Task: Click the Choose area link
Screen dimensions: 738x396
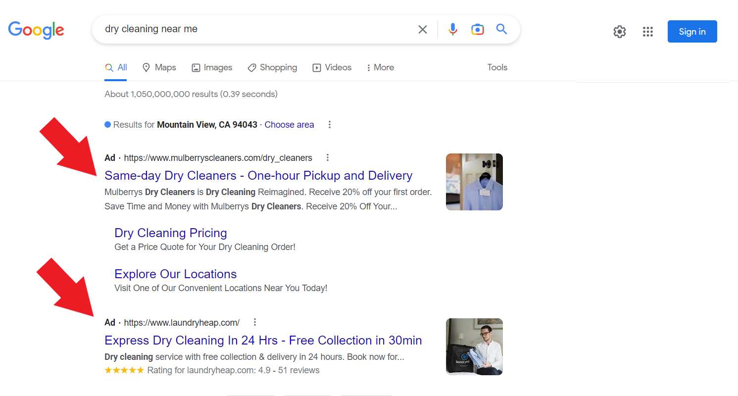Action: pyautogui.click(x=289, y=124)
